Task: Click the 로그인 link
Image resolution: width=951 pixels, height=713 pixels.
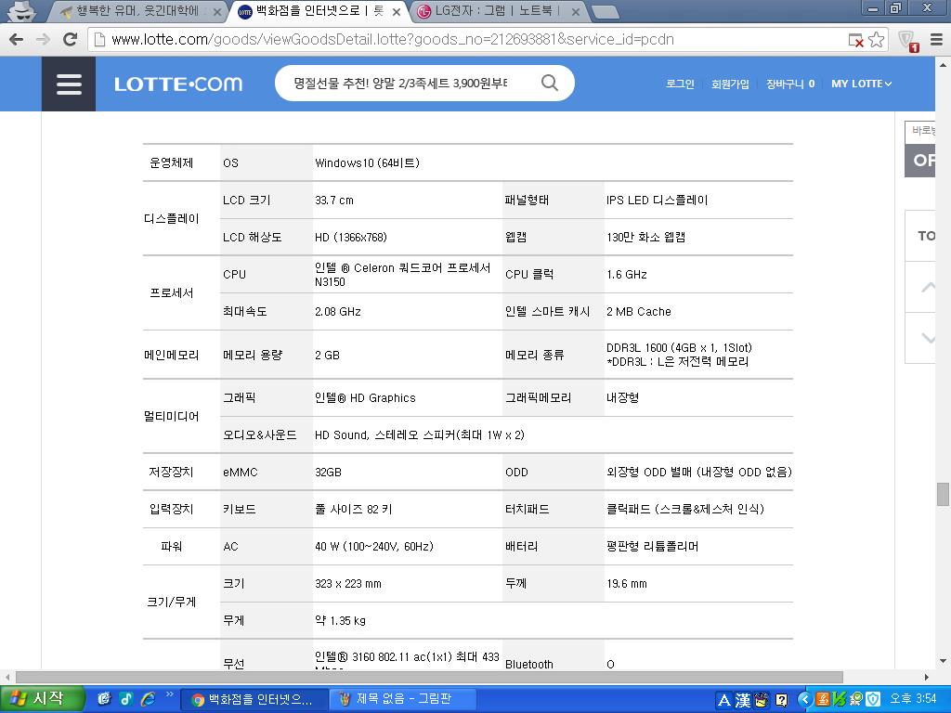Action: [680, 84]
